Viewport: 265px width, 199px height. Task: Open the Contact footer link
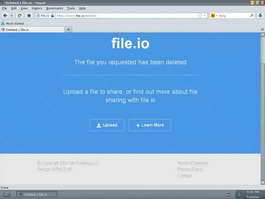pos(185,175)
